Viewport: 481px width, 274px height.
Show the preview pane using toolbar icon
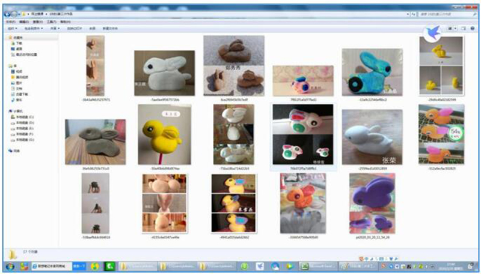tap(462, 28)
